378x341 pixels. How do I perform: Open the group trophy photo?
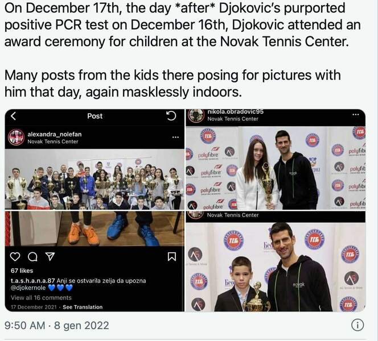(x=94, y=179)
